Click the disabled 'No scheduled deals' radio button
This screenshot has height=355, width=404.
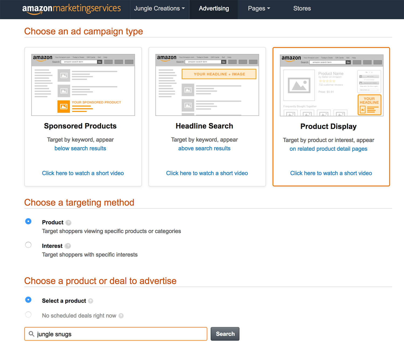point(28,315)
